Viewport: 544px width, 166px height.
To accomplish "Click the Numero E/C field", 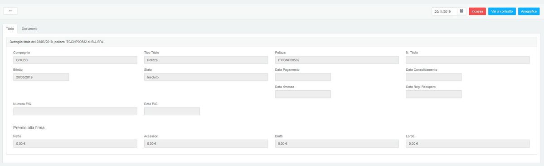I will [75, 111].
